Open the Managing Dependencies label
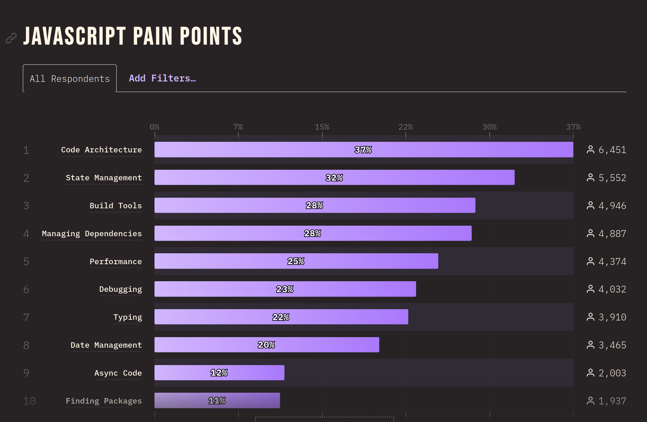647x422 pixels. coord(92,234)
